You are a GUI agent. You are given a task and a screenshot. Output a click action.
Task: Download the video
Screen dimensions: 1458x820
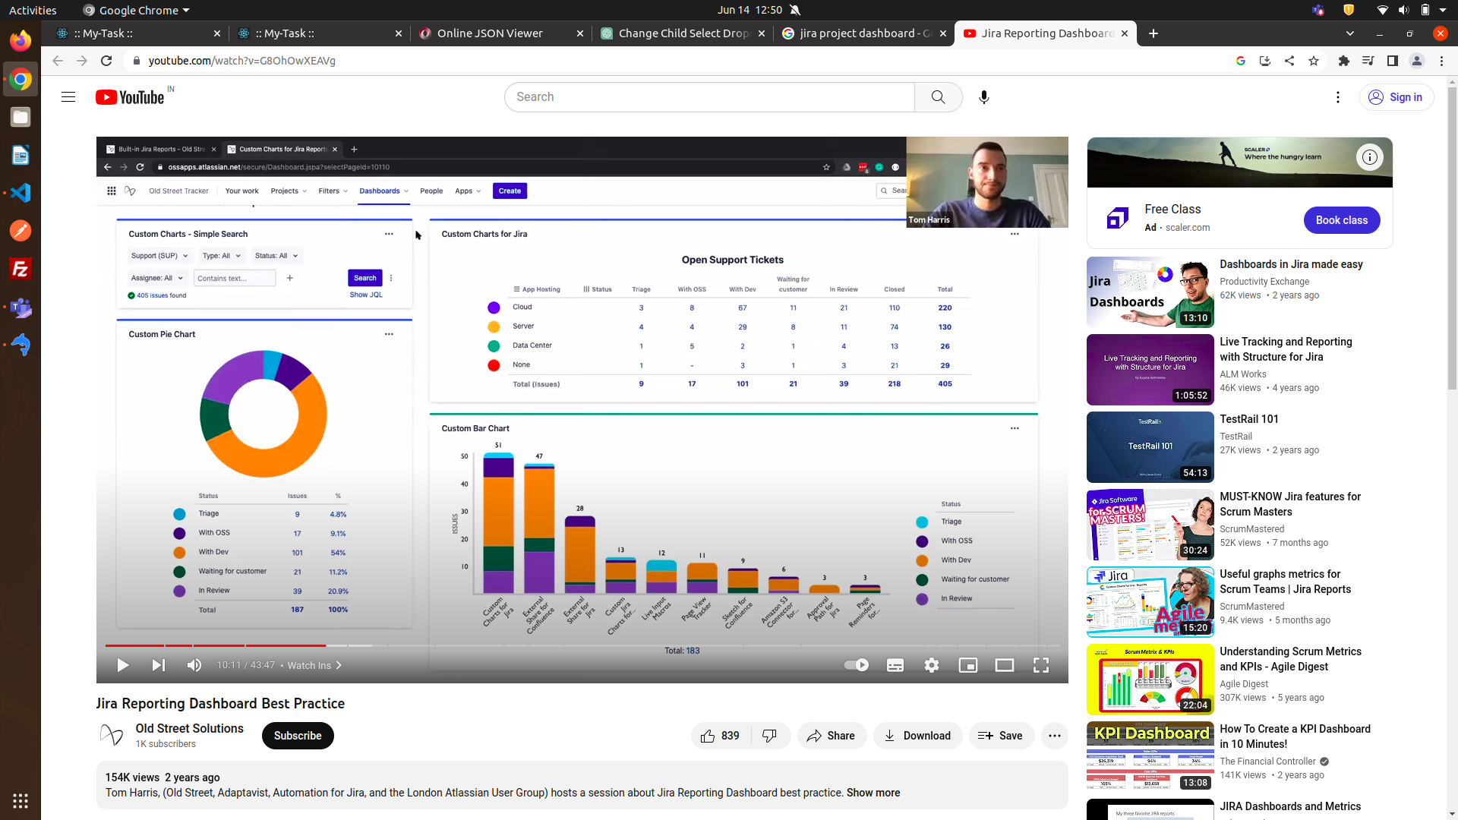917,736
